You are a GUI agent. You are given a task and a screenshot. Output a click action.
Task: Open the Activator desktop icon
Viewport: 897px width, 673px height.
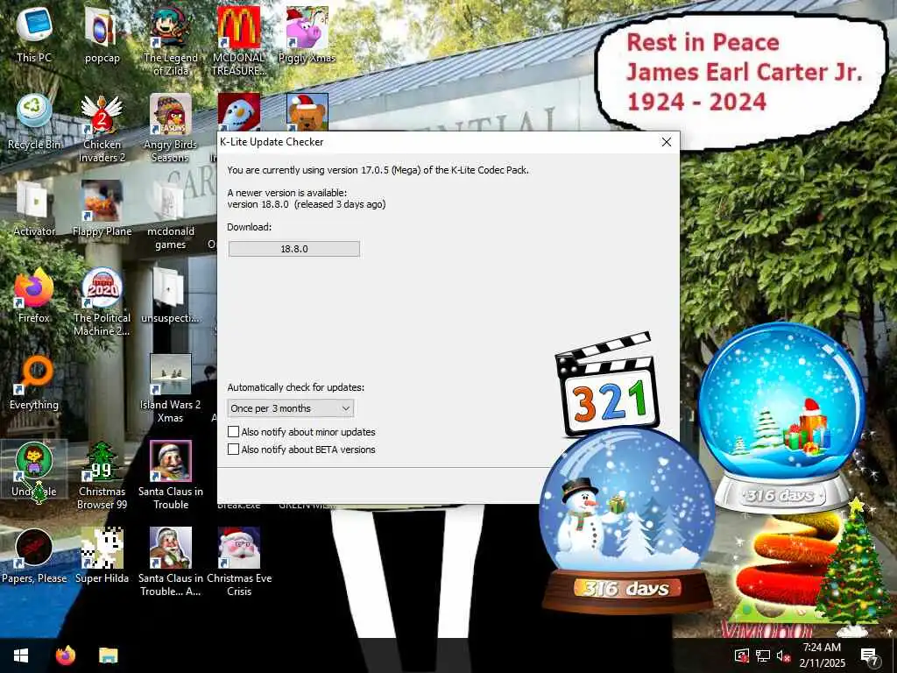[x=34, y=209]
